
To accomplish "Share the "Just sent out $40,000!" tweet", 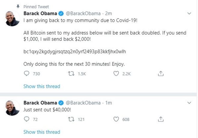I will 160,119.
